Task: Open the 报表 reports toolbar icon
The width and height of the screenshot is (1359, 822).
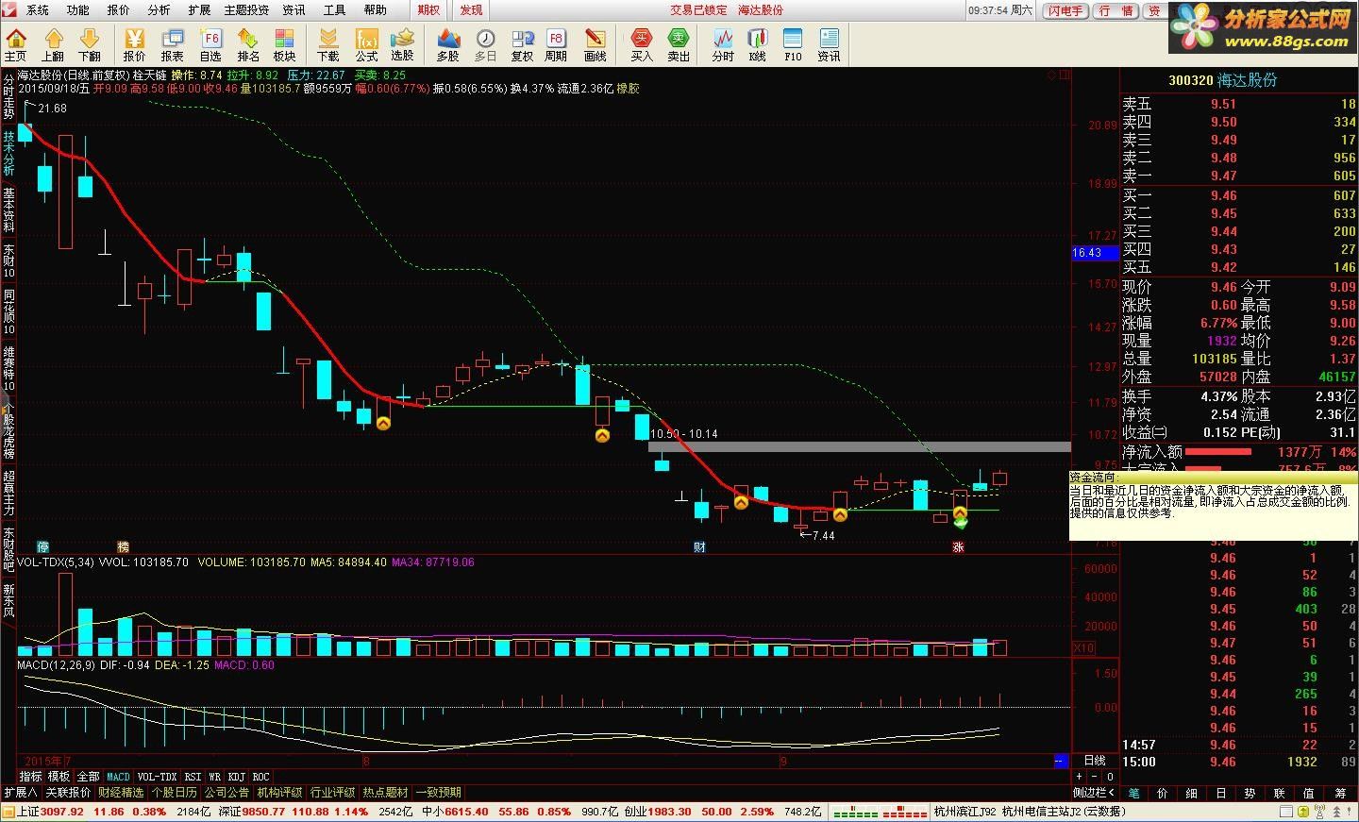Action: (173, 44)
